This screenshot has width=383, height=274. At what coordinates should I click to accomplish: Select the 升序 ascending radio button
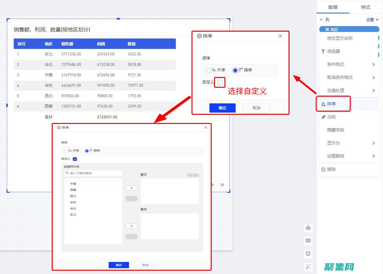click(x=208, y=70)
